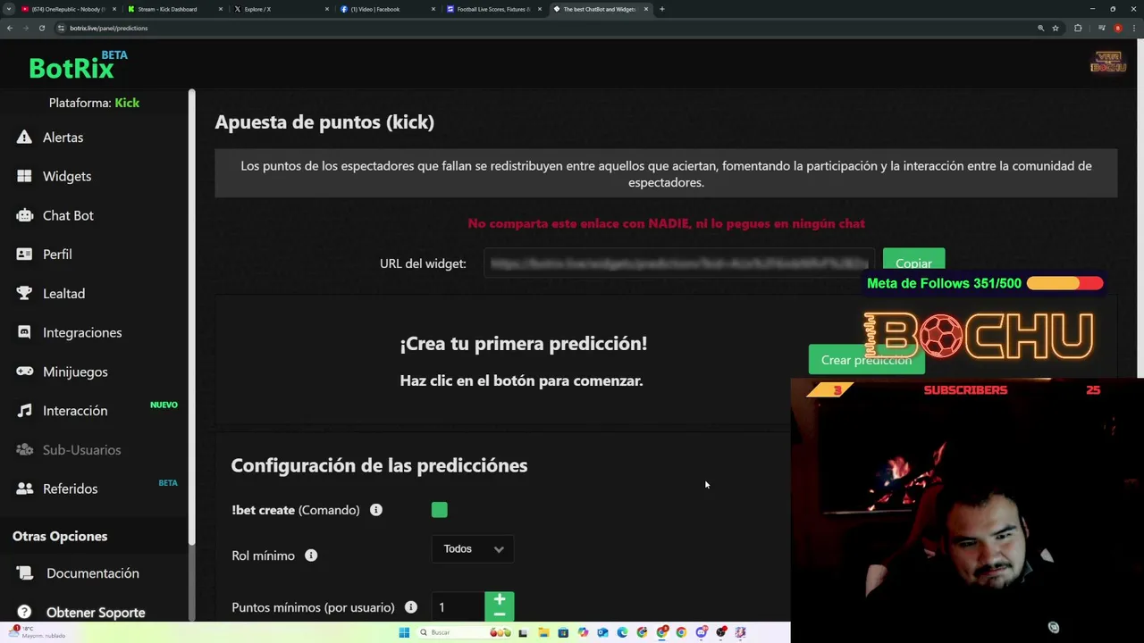
Task: Reload the page with the browser refresh icon
Action: click(41, 28)
